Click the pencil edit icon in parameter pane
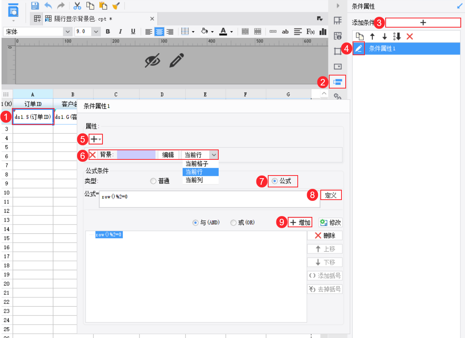 click(x=176, y=60)
